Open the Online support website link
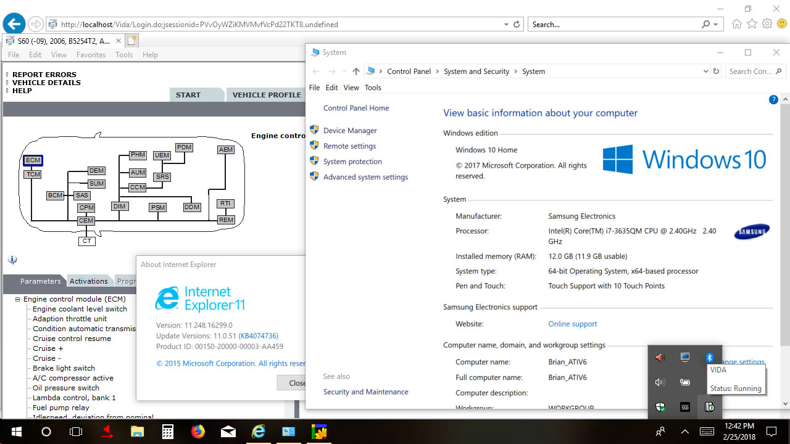This screenshot has width=790, height=444. pos(572,324)
